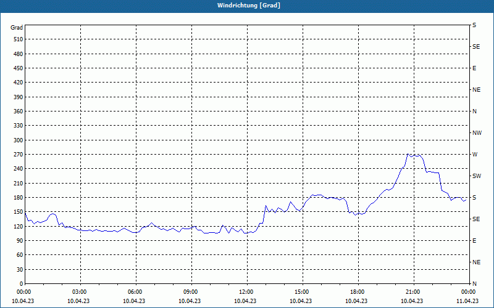The height and width of the screenshot is (308, 494).
Task: Click the 30 y-axis value
Action: pyautogui.click(x=20, y=270)
